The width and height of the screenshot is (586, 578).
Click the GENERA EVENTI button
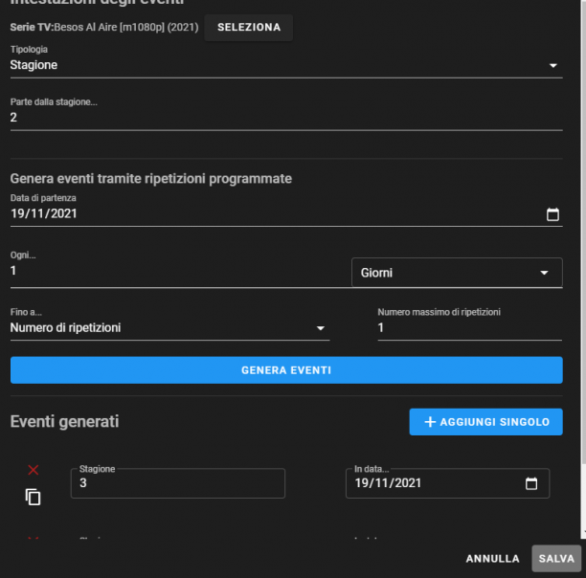tap(286, 370)
